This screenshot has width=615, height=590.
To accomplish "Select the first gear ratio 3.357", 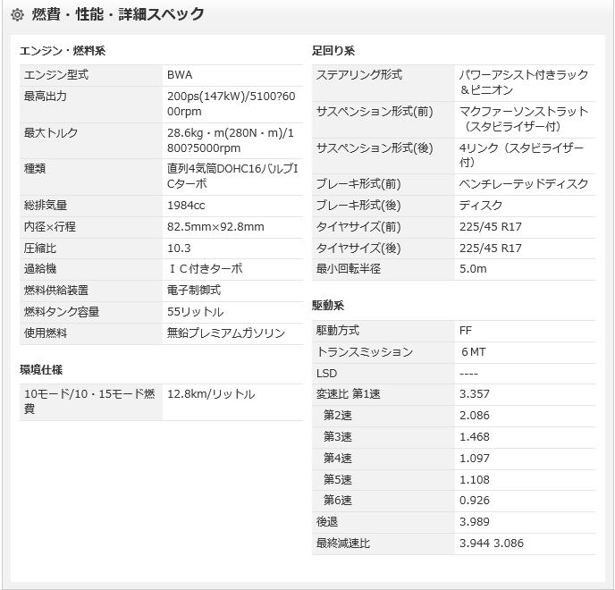I will 474,394.
